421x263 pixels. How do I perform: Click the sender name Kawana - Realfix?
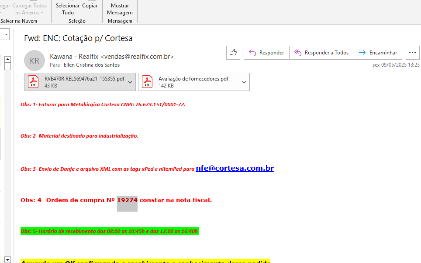(x=74, y=57)
